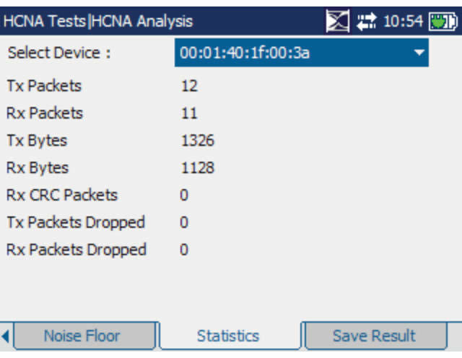Click the hourglass icon in title bar

pyautogui.click(x=337, y=21)
